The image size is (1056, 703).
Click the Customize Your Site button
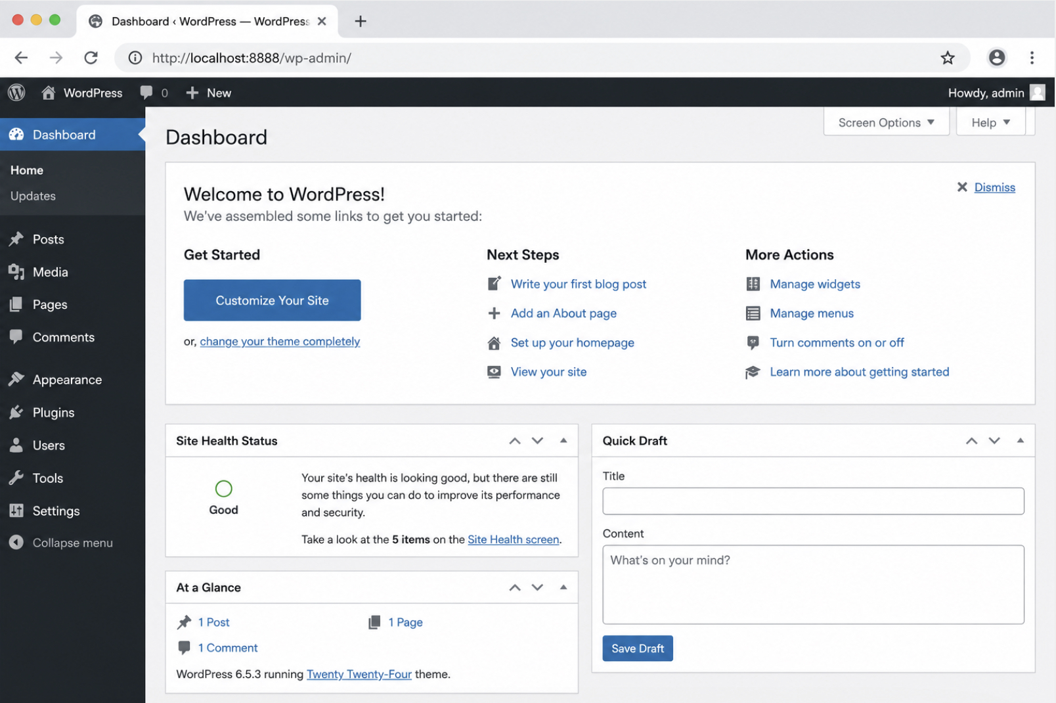pyautogui.click(x=272, y=300)
